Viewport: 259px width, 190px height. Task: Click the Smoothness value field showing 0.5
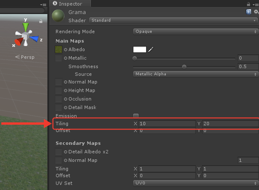pyautogui.click(x=248, y=66)
